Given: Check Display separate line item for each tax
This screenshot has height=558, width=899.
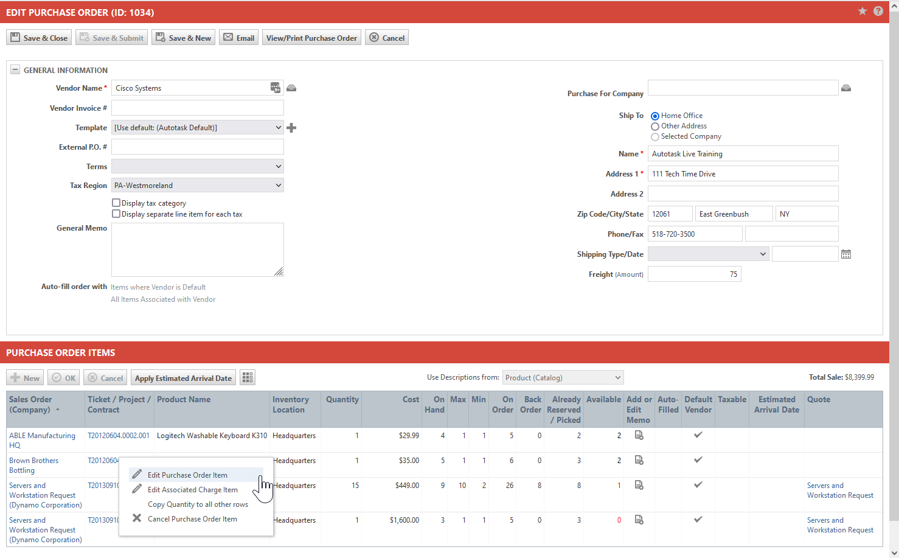Looking at the screenshot, I should (116, 214).
